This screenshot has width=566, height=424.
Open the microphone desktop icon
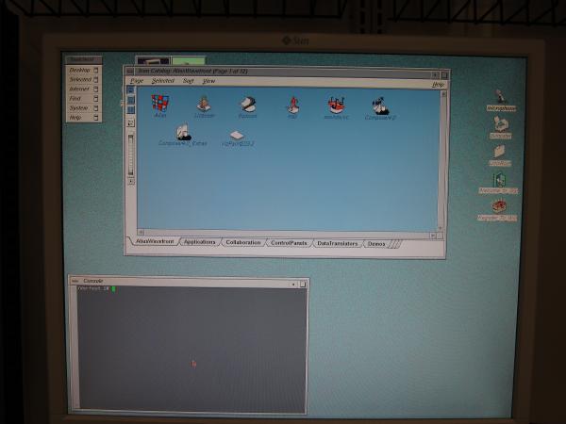click(x=500, y=96)
